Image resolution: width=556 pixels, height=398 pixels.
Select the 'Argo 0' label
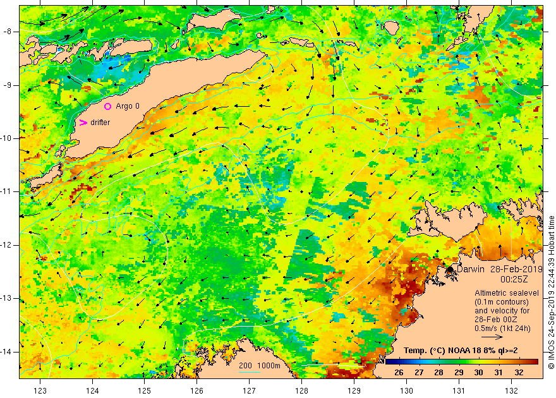pyautogui.click(x=128, y=106)
